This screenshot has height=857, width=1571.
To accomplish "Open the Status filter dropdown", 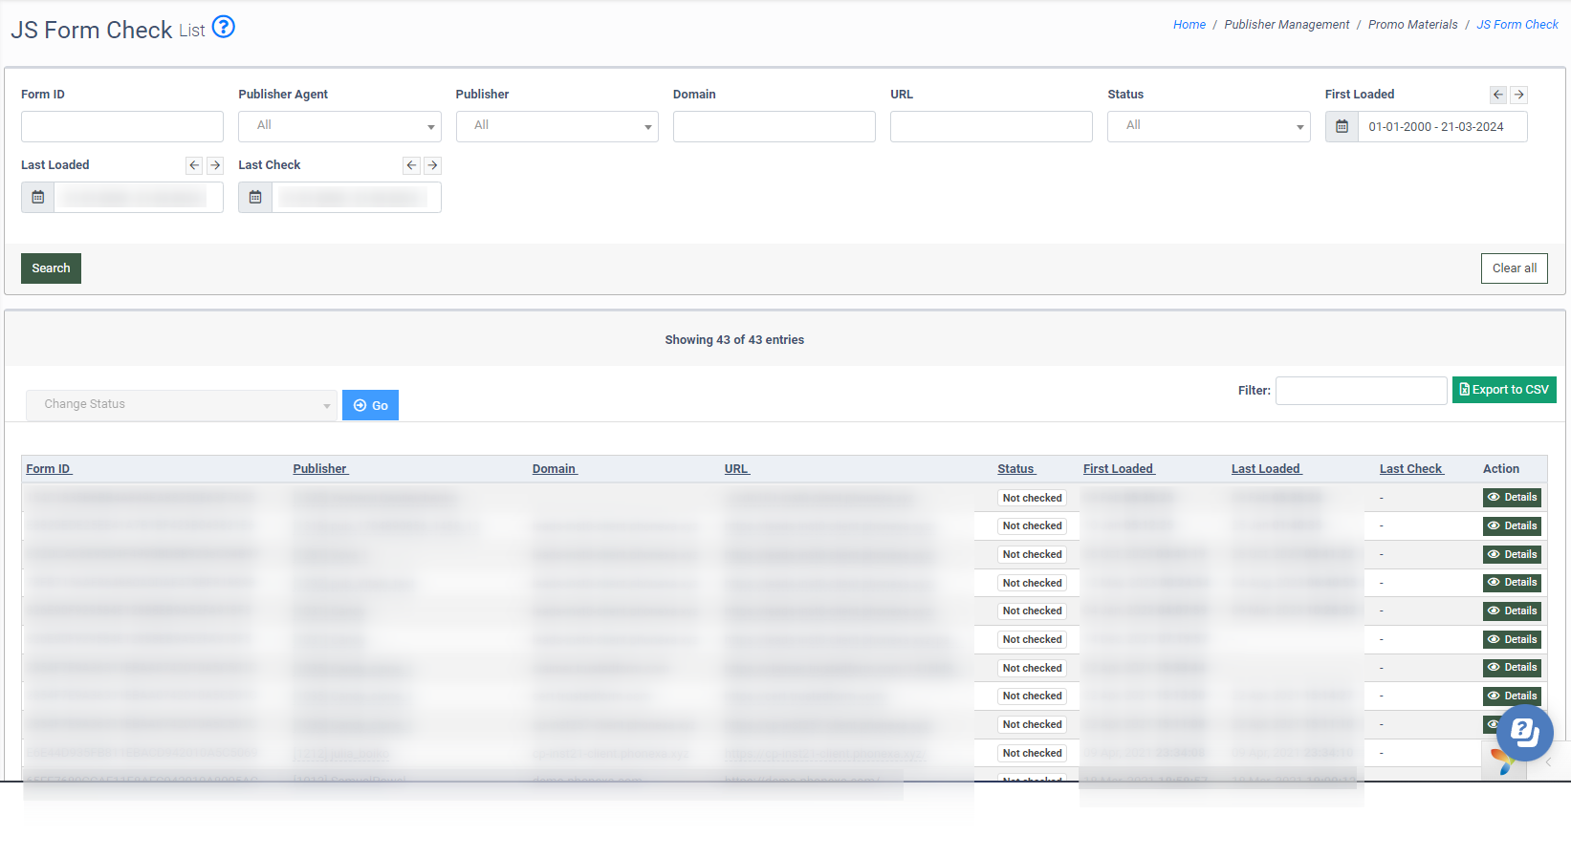I will (x=1209, y=126).
